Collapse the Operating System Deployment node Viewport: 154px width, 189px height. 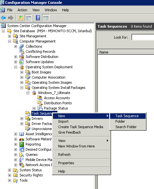click(15, 67)
